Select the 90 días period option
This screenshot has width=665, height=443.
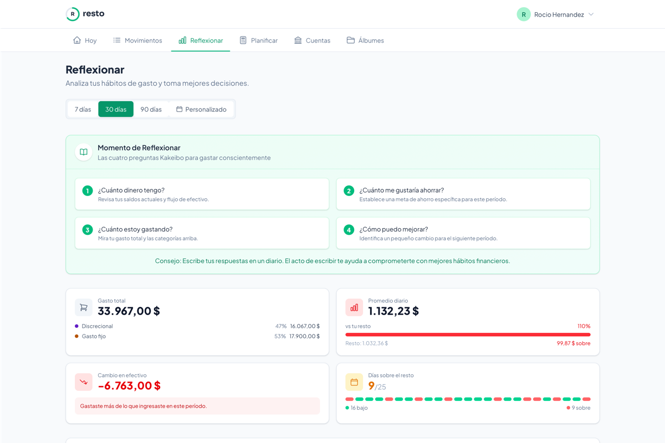click(x=151, y=109)
